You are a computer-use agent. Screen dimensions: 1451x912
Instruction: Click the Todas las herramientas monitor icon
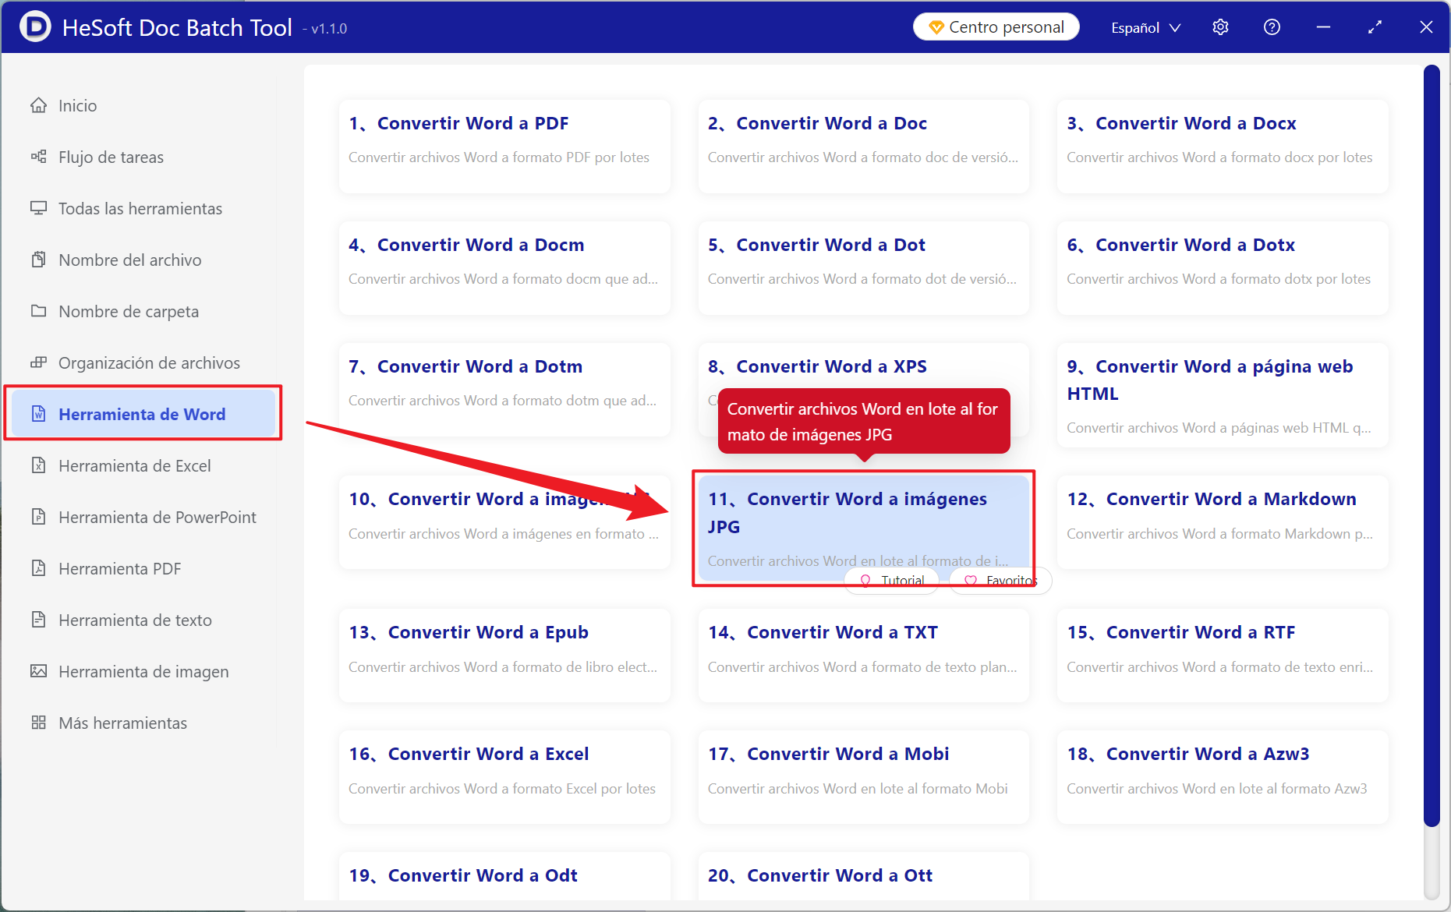[38, 208]
